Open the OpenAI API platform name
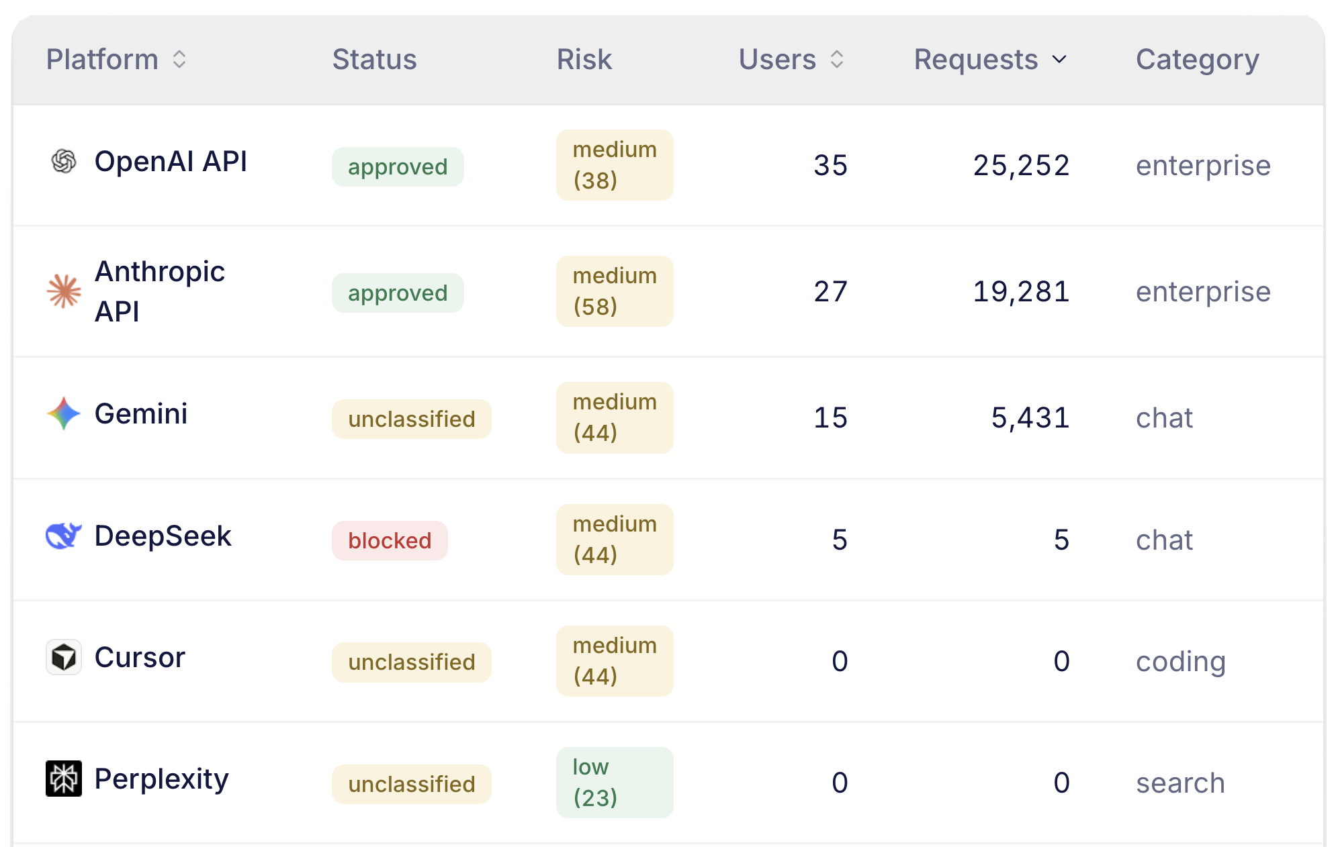This screenshot has width=1334, height=847. point(171,162)
